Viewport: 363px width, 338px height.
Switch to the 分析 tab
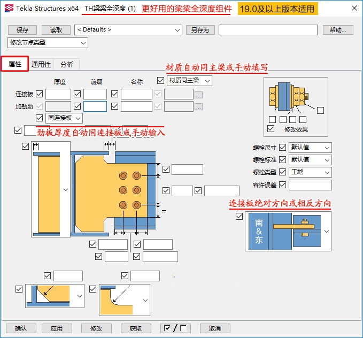(x=67, y=64)
